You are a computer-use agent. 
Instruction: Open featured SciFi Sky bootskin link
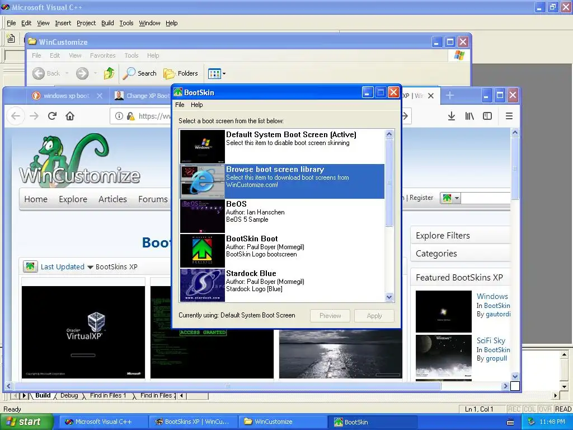click(491, 341)
